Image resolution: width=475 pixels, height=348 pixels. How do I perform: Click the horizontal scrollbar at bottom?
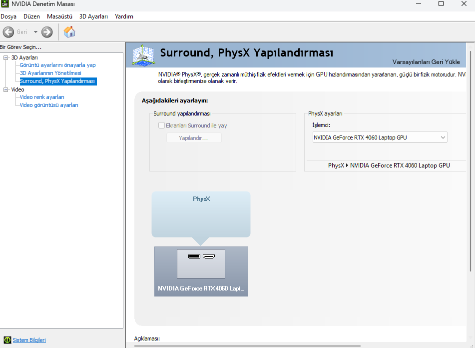[x=248, y=345]
